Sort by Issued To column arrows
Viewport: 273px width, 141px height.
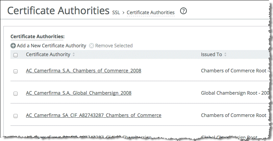pyautogui.click(x=225, y=54)
